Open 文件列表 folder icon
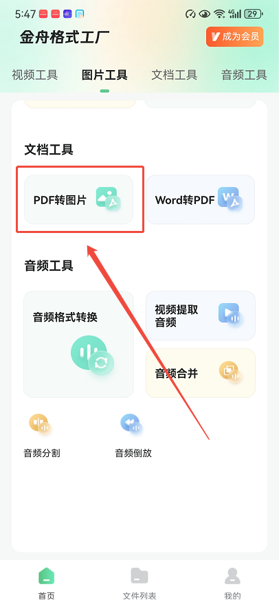Screen dimensions: 279x600 (139, 576)
